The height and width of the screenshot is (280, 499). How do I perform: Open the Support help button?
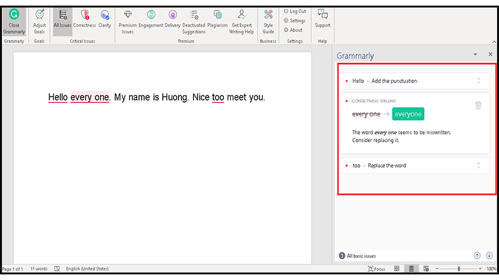[322, 19]
